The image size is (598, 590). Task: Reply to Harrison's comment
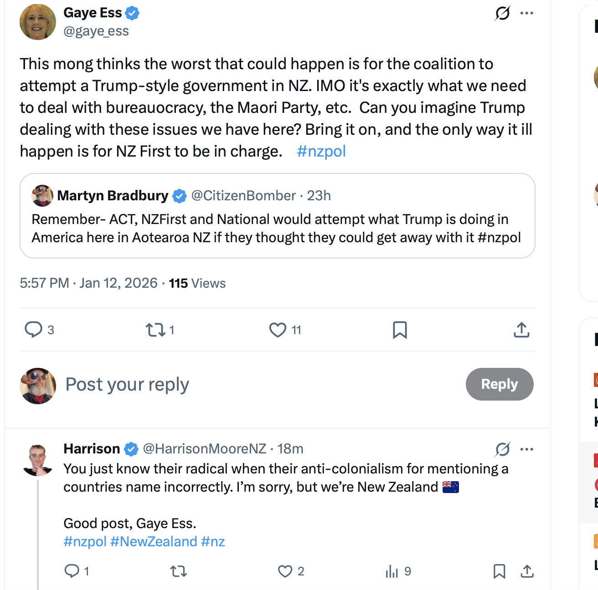pos(72,571)
